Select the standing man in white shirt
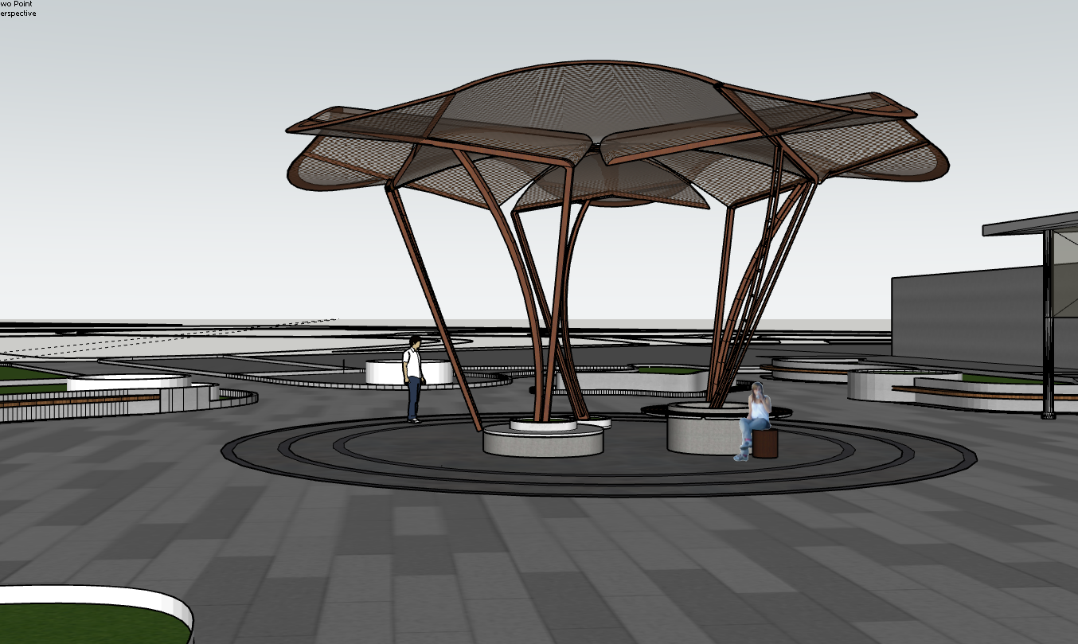1078x644 pixels. [412, 374]
